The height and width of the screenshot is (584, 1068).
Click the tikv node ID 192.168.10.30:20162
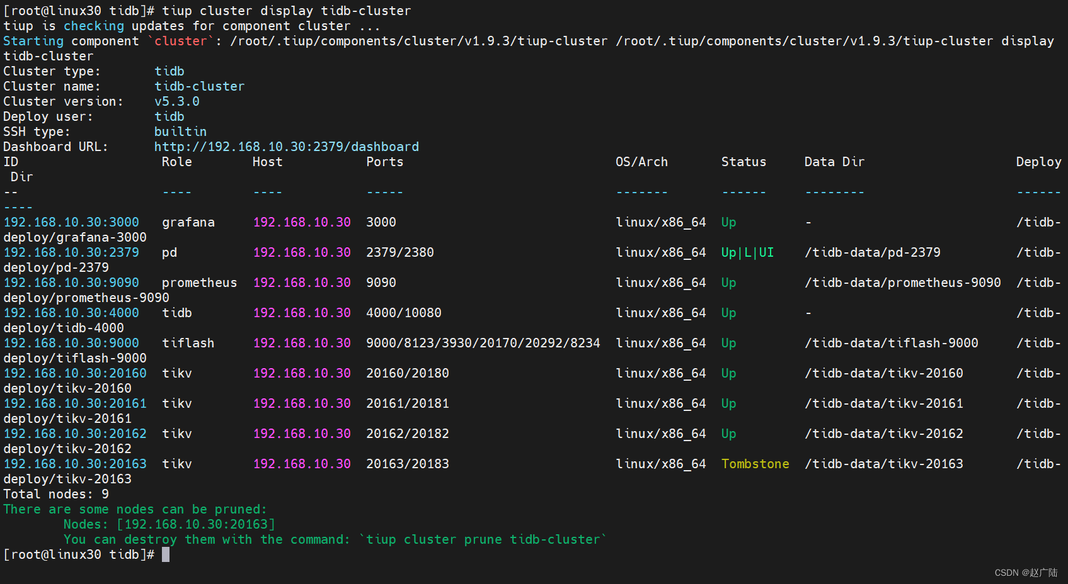(x=75, y=434)
